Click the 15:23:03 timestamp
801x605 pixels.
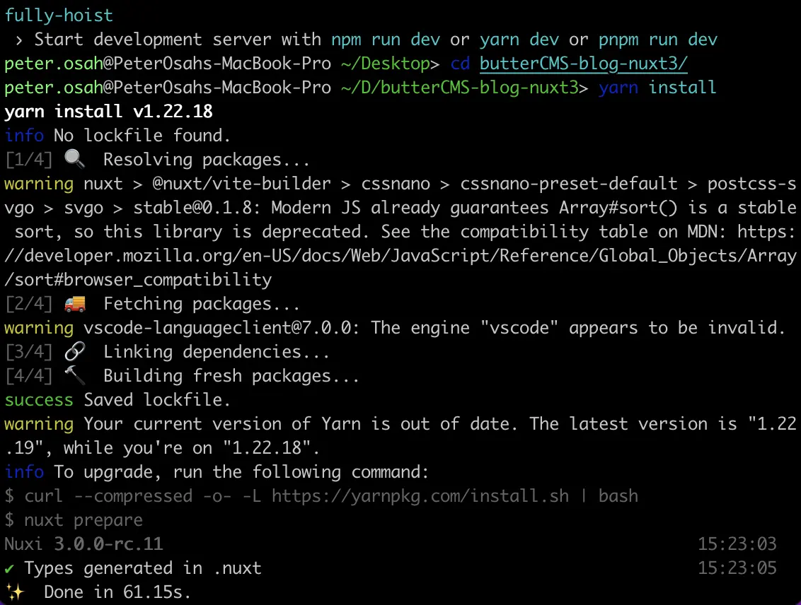(x=737, y=544)
